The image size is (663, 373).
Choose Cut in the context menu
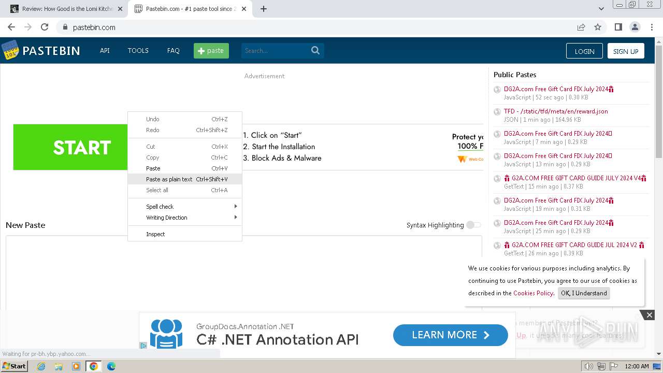[x=185, y=147]
